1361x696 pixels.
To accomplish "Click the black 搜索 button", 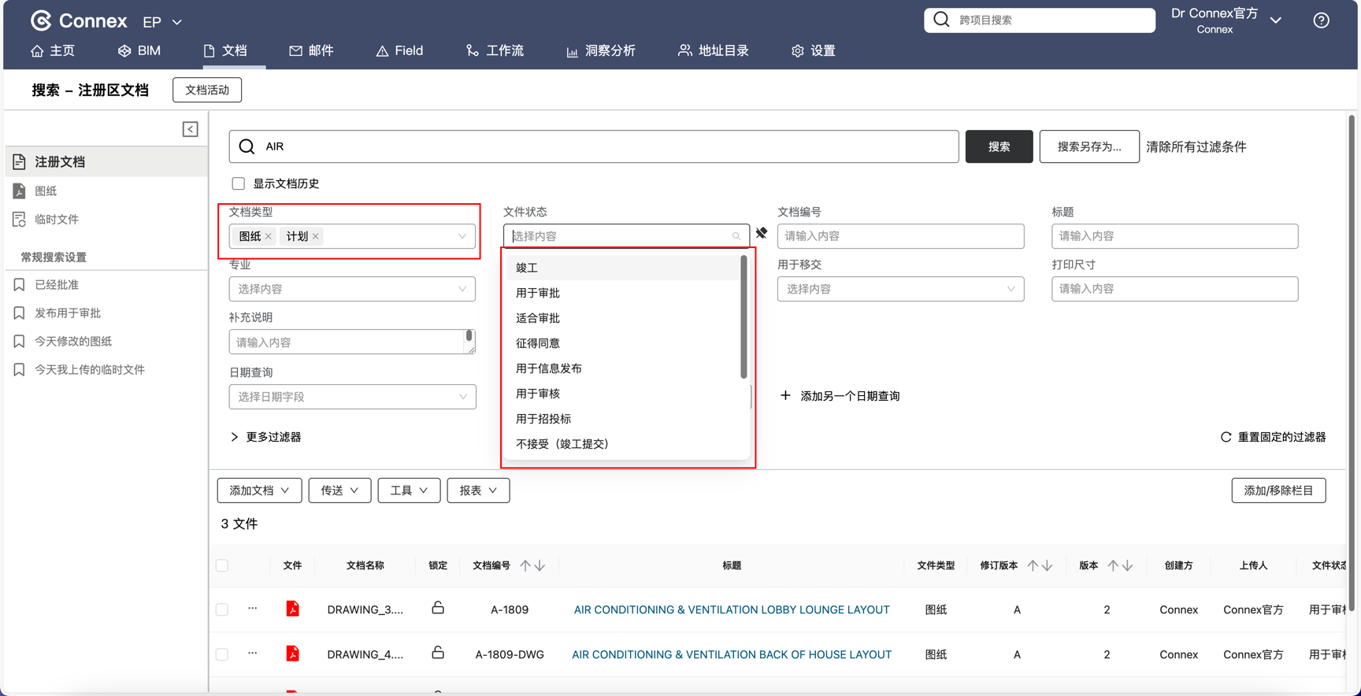I will pos(999,146).
